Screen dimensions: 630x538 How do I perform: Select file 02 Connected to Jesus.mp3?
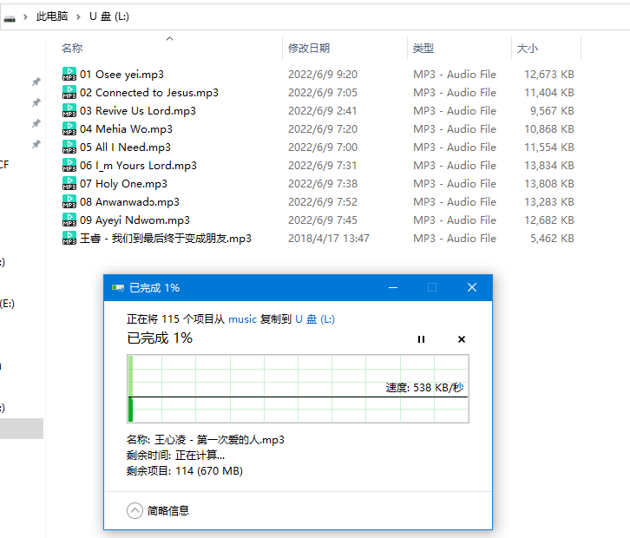click(148, 92)
